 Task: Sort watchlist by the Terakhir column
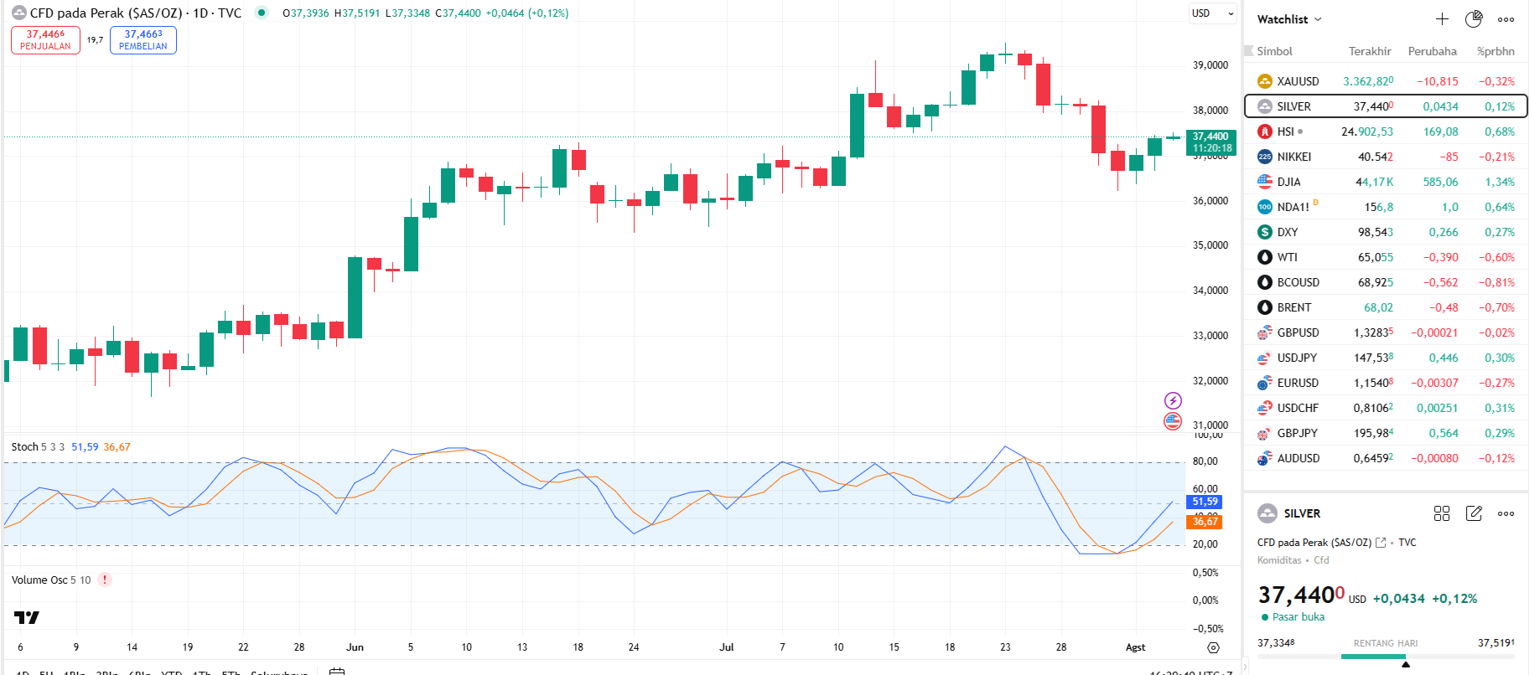click(x=1369, y=51)
